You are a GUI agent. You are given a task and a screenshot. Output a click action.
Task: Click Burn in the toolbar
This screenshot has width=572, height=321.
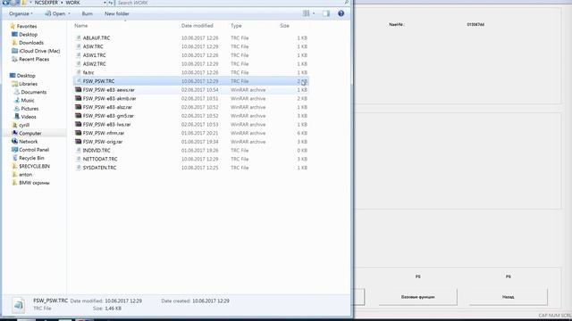[x=88, y=14]
